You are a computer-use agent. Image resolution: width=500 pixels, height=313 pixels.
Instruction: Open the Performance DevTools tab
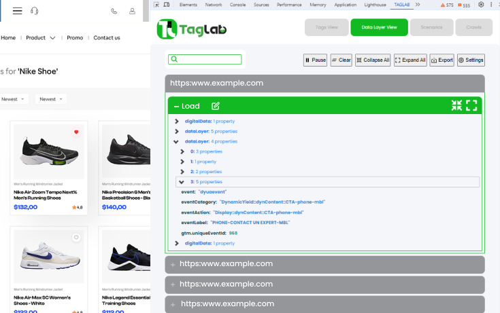289,5
